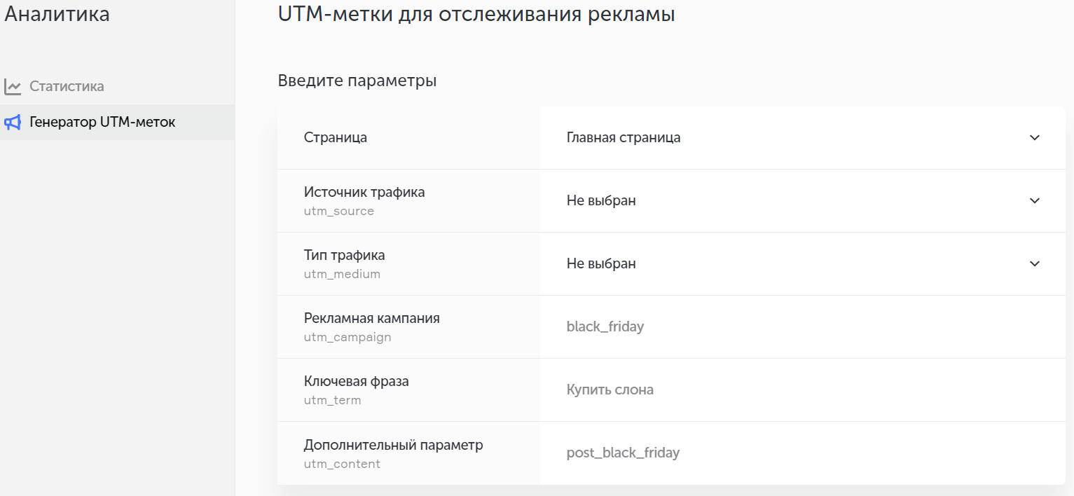The width and height of the screenshot is (1074, 496).
Task: Click the megaphone icon in sidebar
Action: 13,123
